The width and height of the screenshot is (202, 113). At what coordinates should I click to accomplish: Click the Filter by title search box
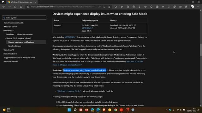24,18
